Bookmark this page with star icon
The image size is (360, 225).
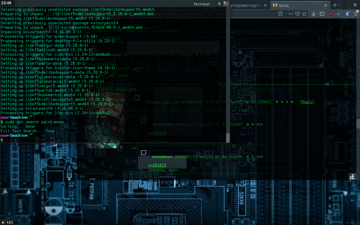pos(304,14)
